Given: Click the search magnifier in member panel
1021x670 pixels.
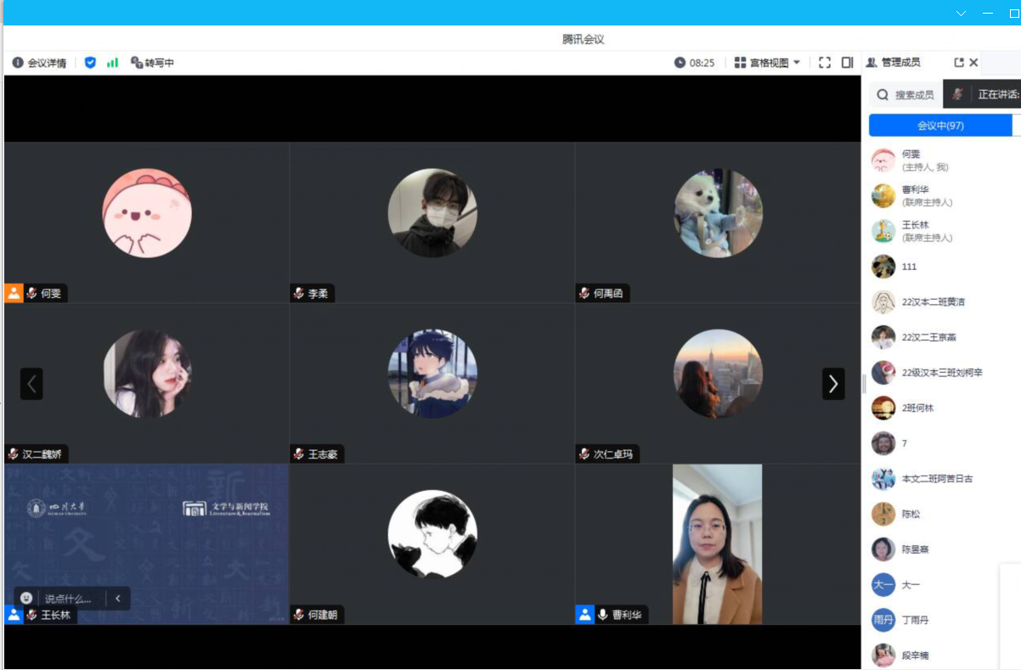Looking at the screenshot, I should [883, 95].
